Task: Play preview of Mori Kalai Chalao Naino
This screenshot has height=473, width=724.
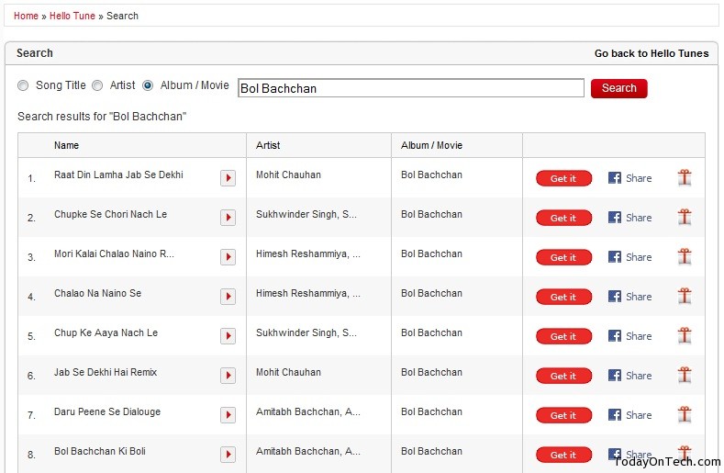Action: [x=228, y=257]
